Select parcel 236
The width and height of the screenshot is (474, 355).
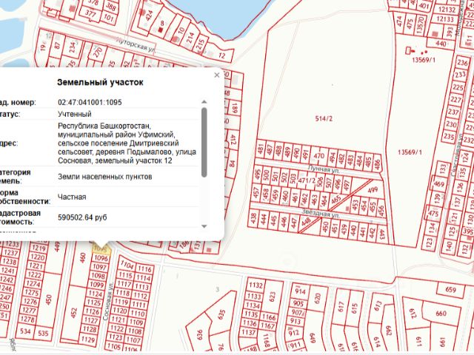pyautogui.click(x=462, y=63)
